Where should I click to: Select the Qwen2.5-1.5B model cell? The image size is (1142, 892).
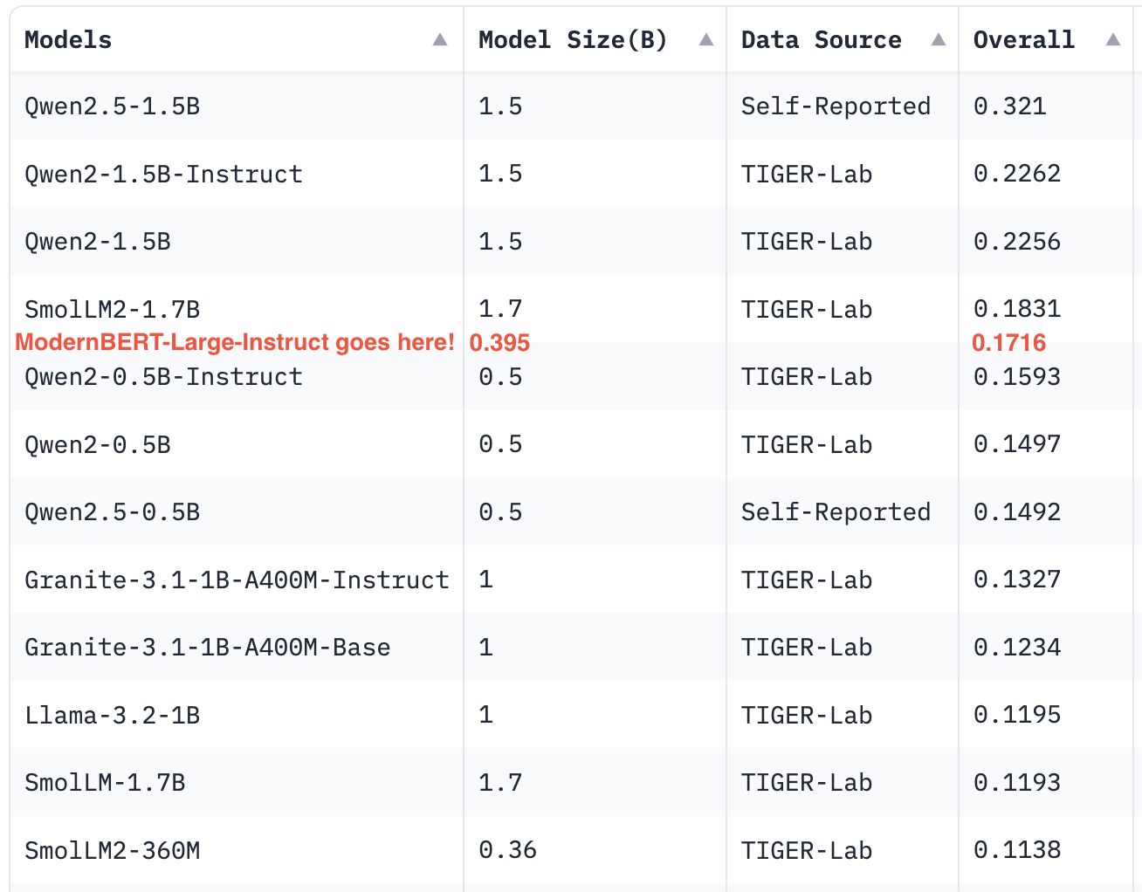(x=112, y=106)
